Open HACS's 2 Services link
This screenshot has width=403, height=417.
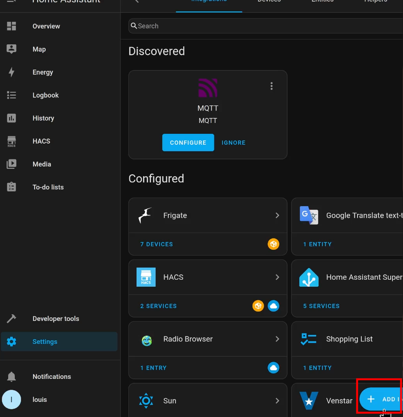click(158, 306)
